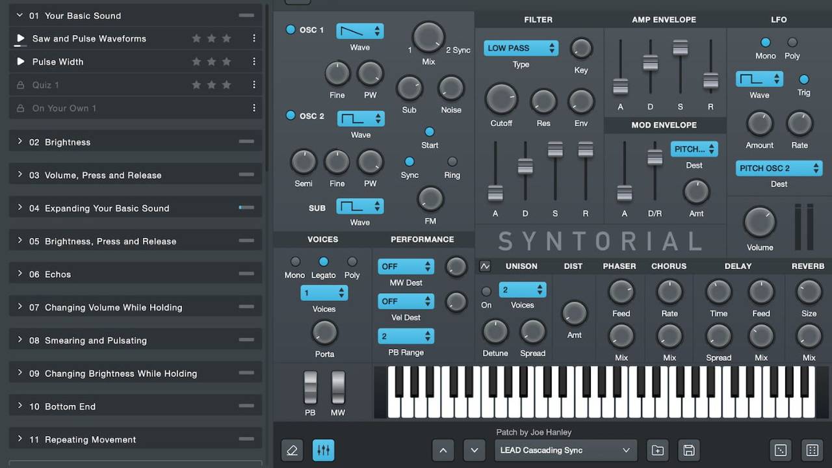Open the Unison Voices dropdown
832x468 pixels.
[x=523, y=290]
